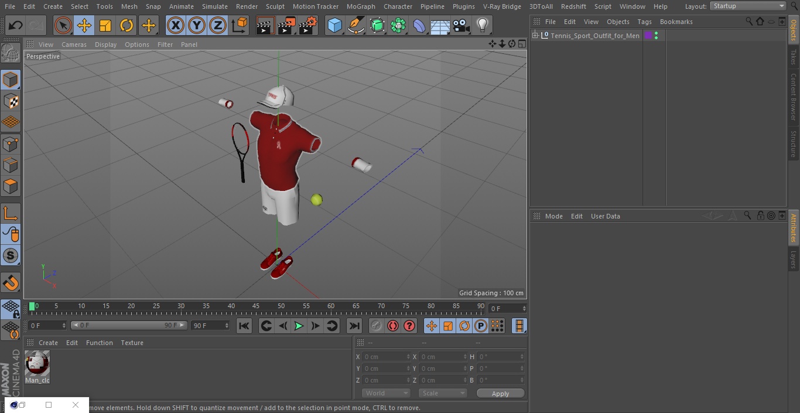
Task: Toggle Record Active Objects button
Action: pos(377,326)
